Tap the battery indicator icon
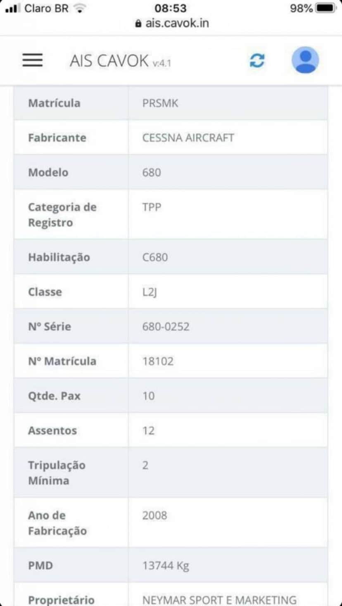 [326, 8]
